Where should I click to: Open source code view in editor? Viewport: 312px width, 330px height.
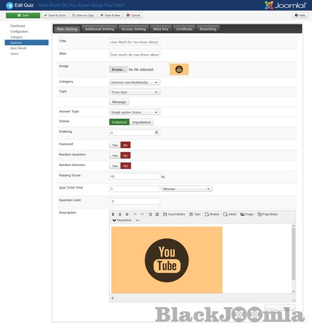tap(137, 220)
